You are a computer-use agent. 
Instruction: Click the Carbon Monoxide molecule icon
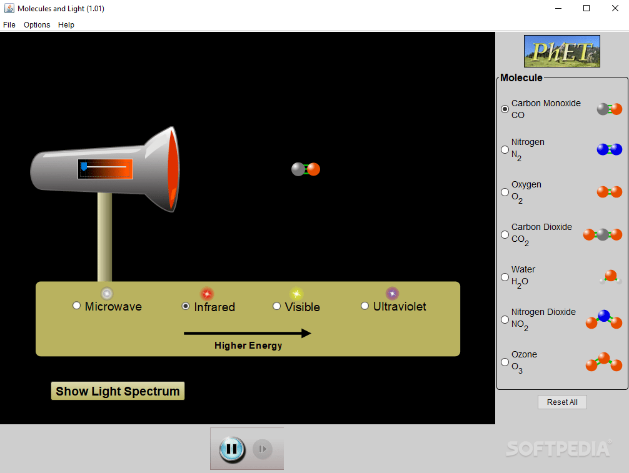pos(608,109)
